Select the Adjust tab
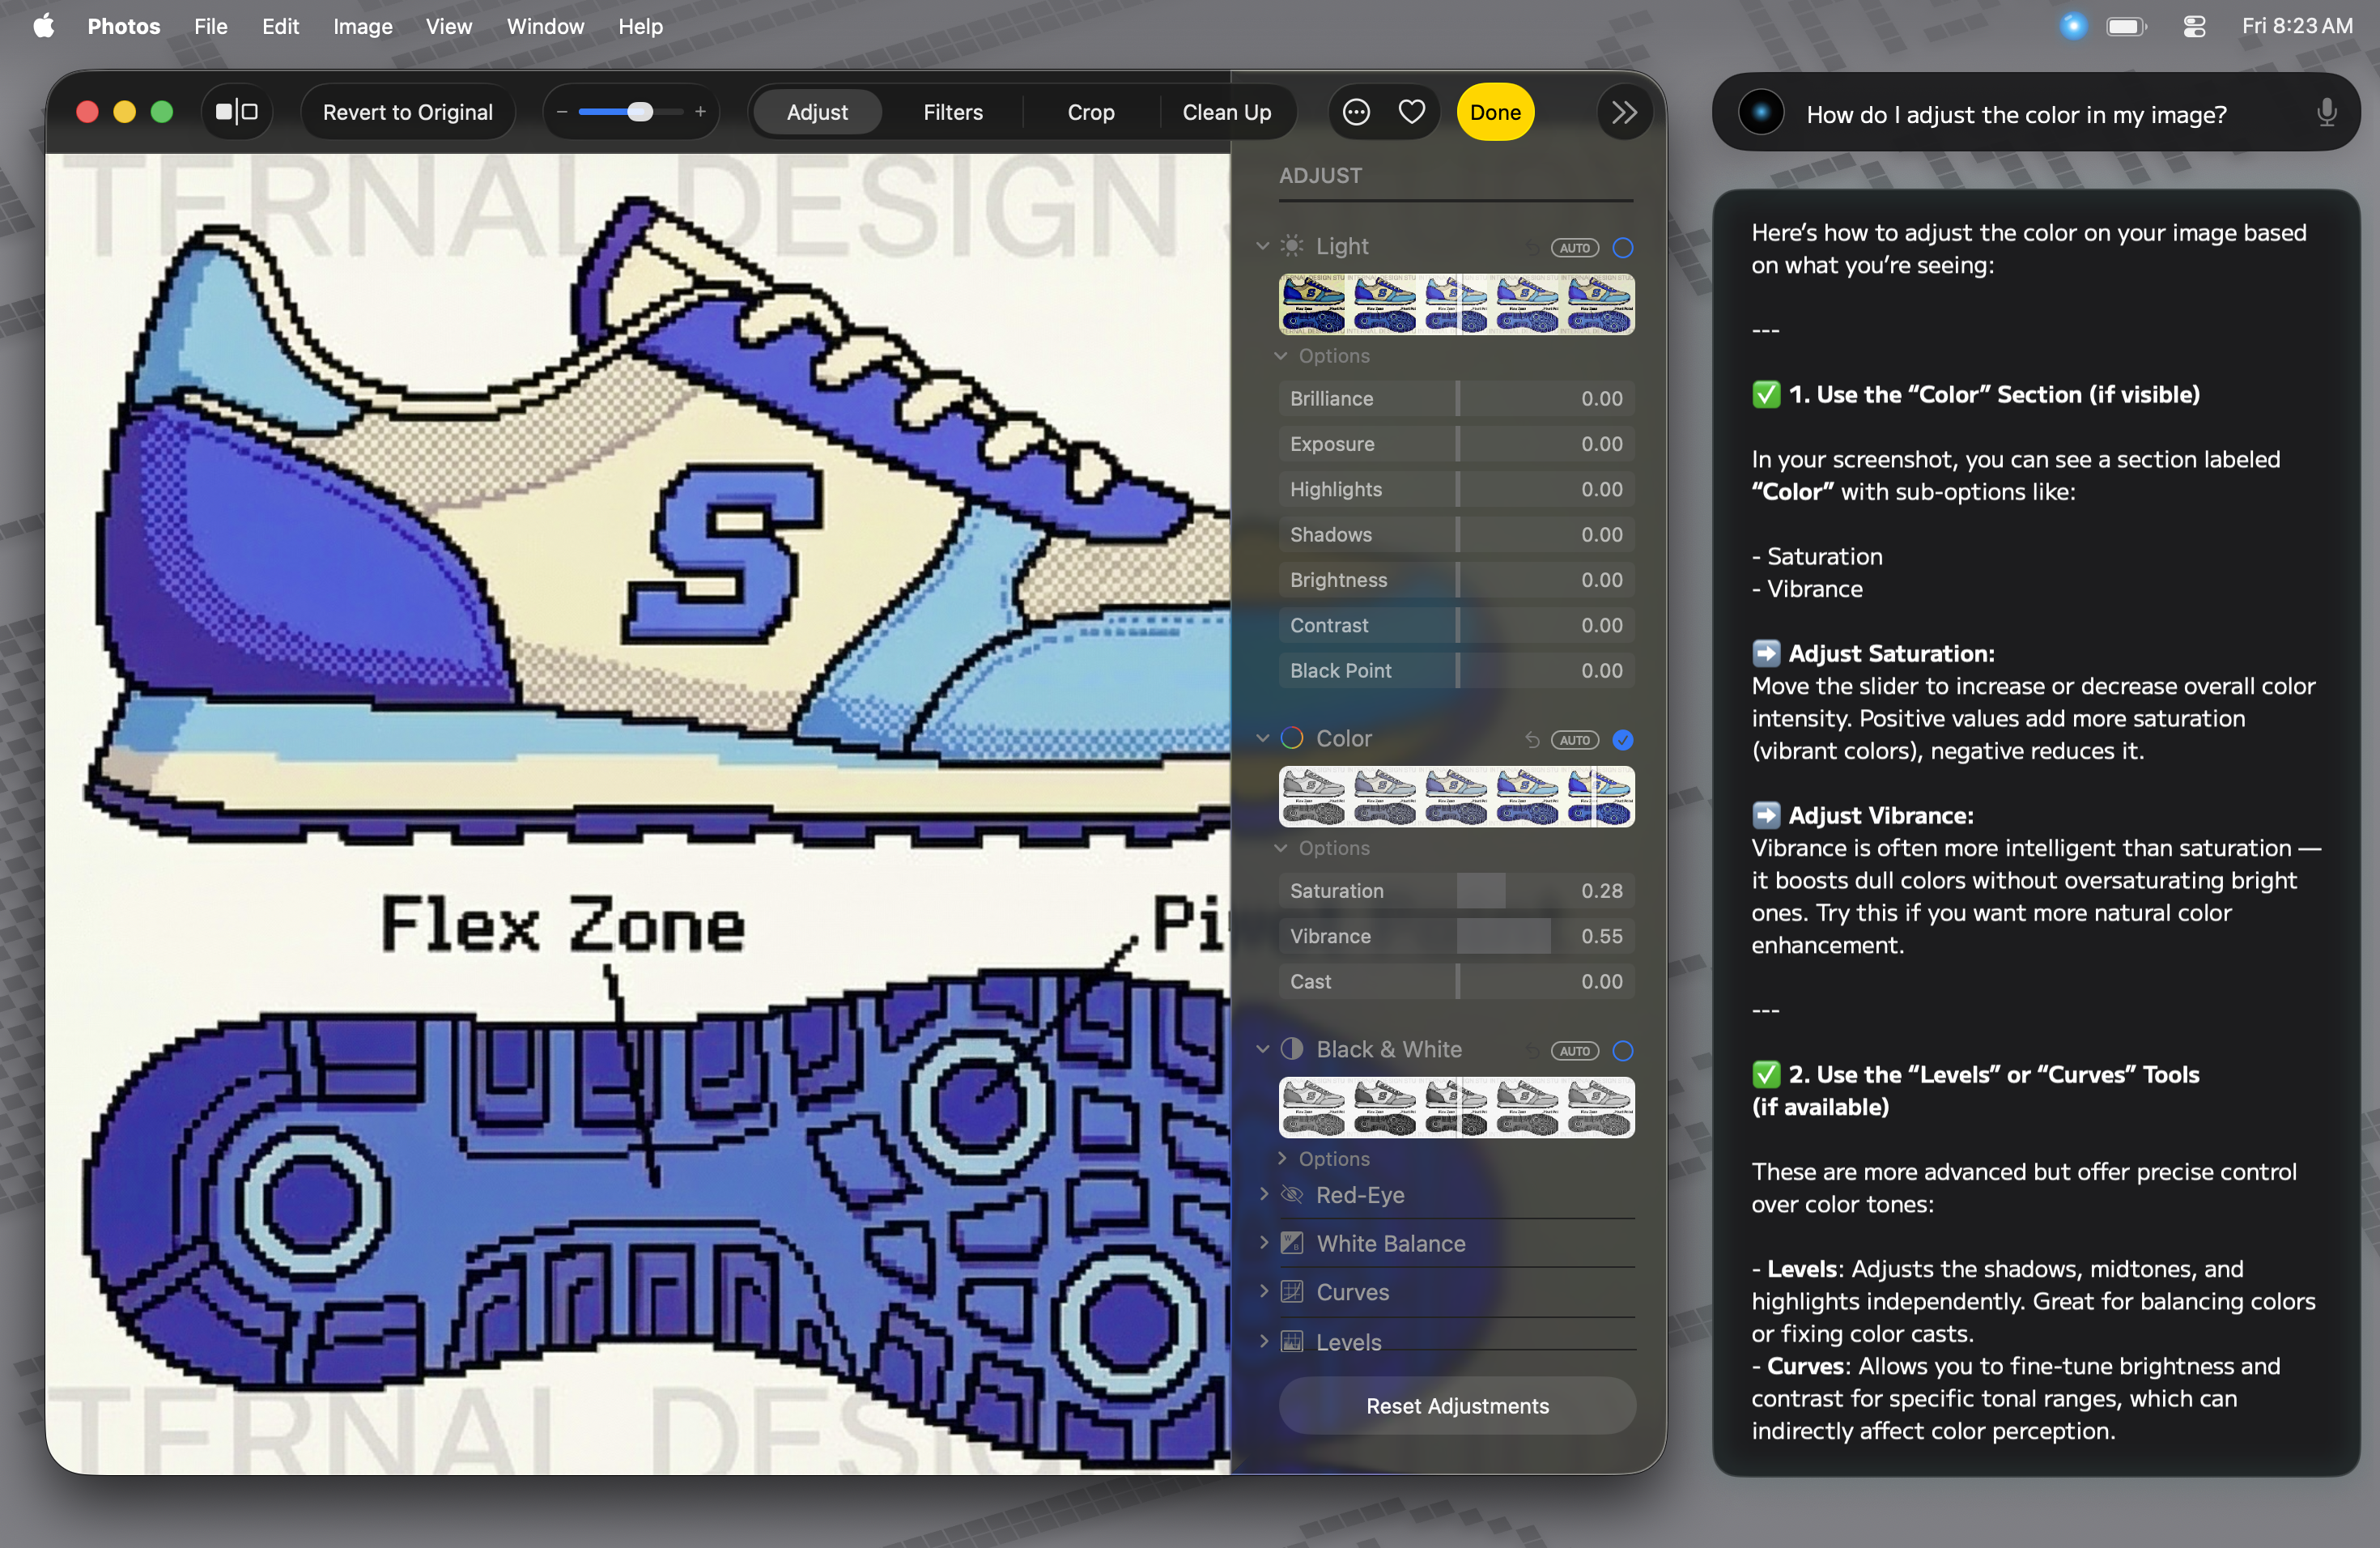2380x1548 pixels. point(817,112)
